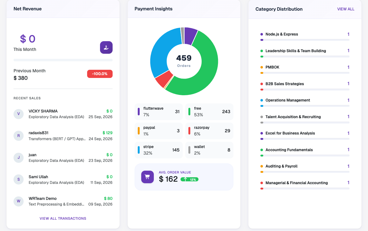Click the radaxis831 avatar with letter R
The width and height of the screenshot is (368, 231).
coord(19,136)
